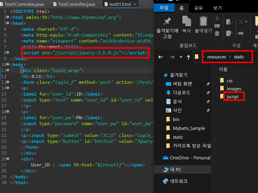Click the delete X icon
Image resolution: width=258 pixels, height=193 pixels.
click(241, 22)
